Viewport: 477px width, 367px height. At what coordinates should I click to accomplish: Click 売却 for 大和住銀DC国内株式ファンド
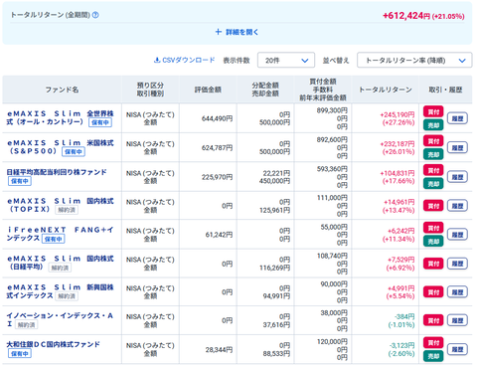(x=433, y=356)
